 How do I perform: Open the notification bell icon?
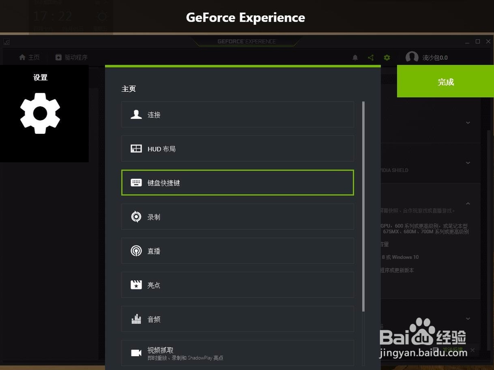pos(355,57)
